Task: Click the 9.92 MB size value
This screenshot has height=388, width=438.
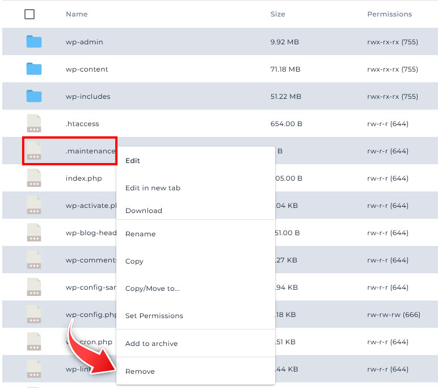Action: pos(285,42)
